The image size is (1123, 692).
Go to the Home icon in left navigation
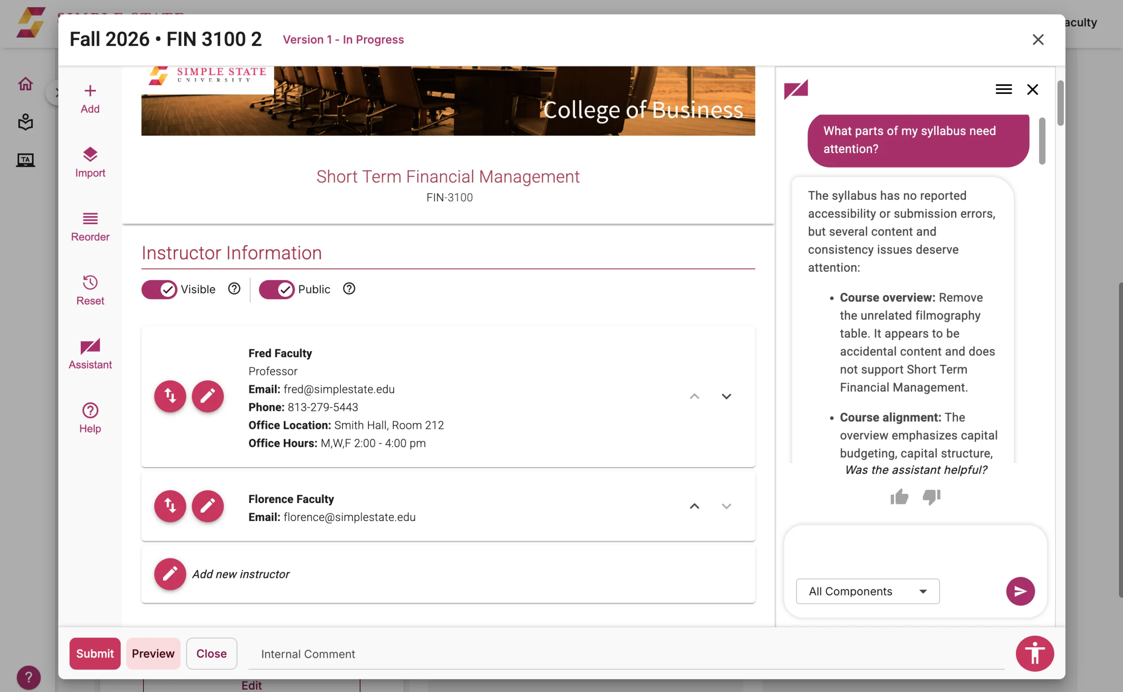[x=25, y=84]
